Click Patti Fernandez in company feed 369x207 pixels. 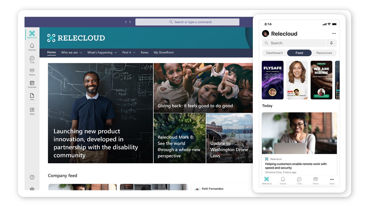212,189
